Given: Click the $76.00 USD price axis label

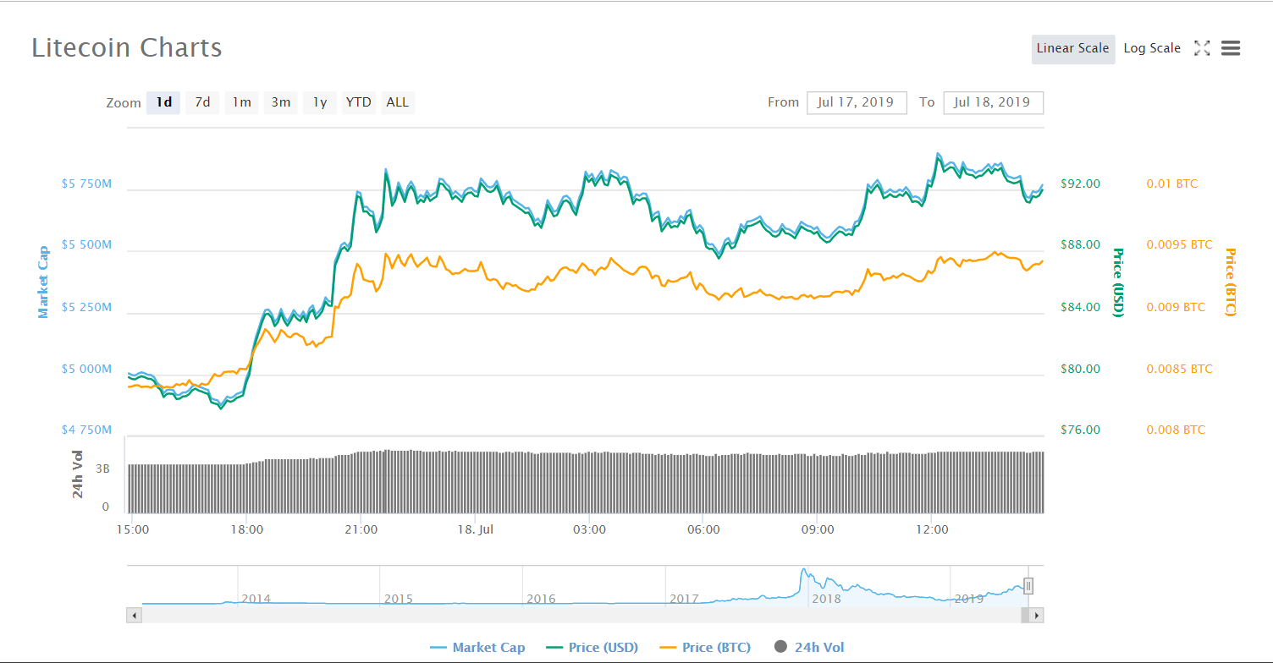Looking at the screenshot, I should pos(1081,430).
